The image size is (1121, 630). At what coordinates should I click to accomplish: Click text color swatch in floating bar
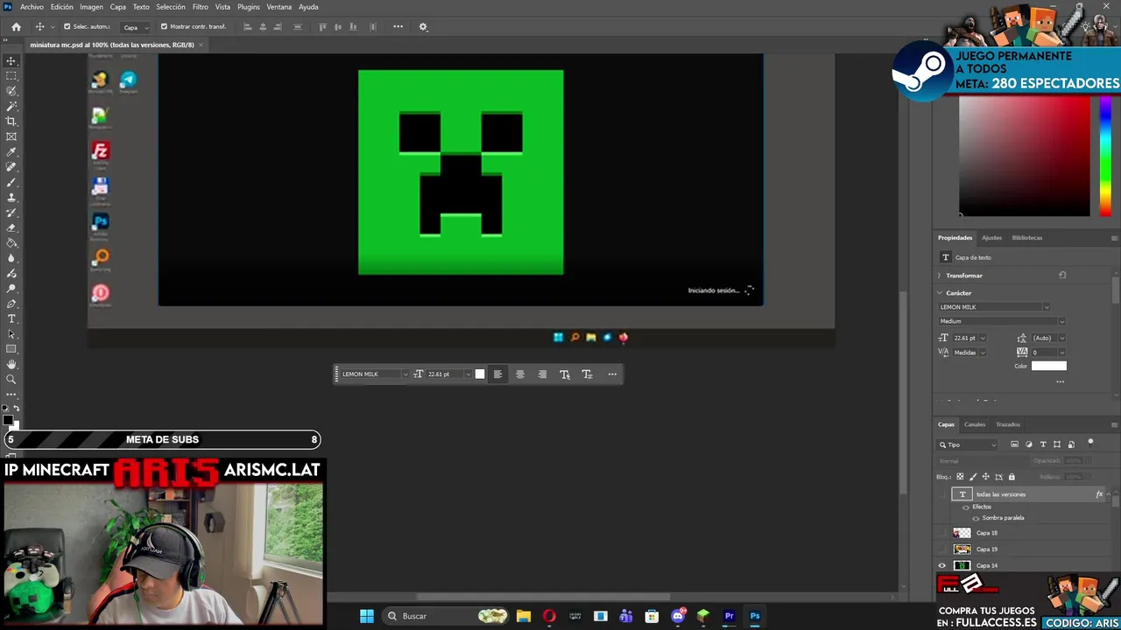click(479, 374)
